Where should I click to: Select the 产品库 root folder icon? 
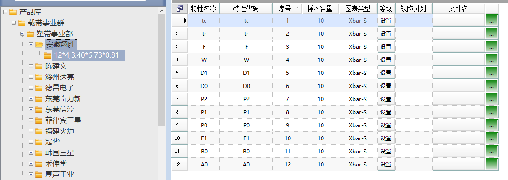coord(13,12)
